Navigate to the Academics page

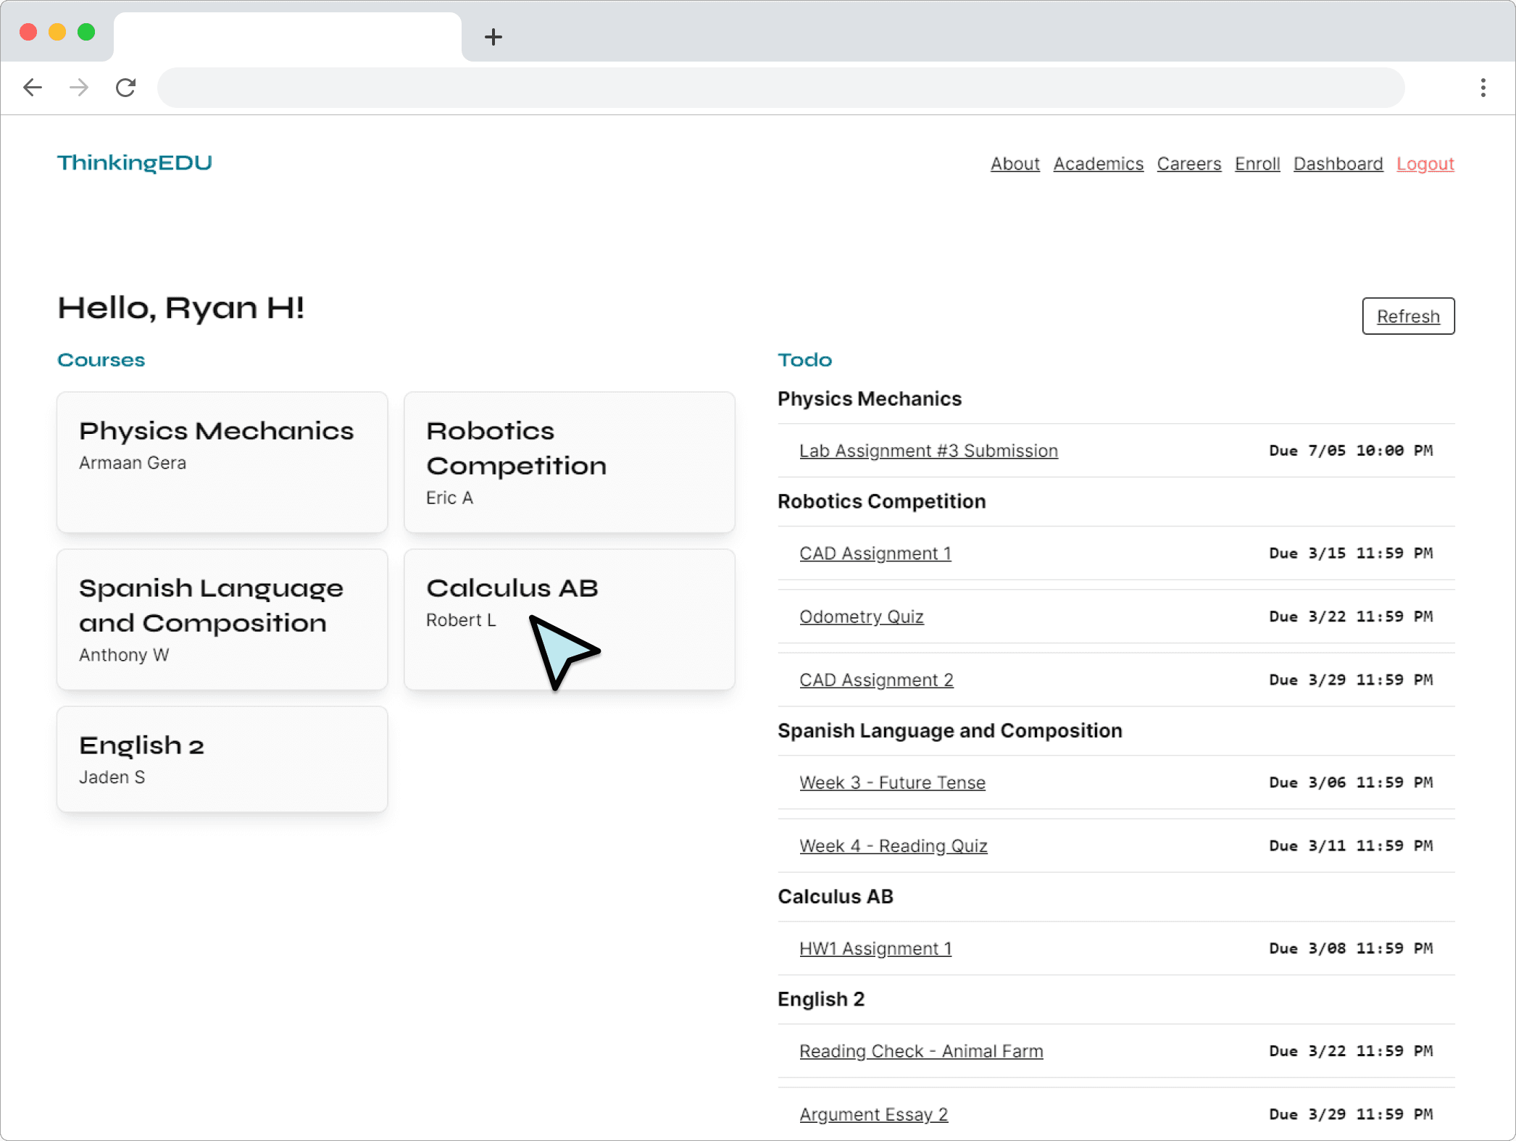tap(1098, 163)
